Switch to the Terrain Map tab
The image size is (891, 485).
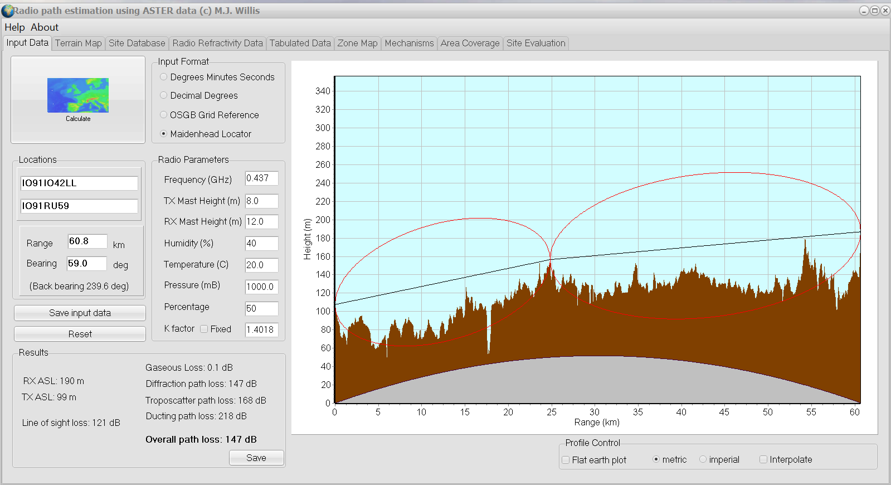tap(79, 43)
